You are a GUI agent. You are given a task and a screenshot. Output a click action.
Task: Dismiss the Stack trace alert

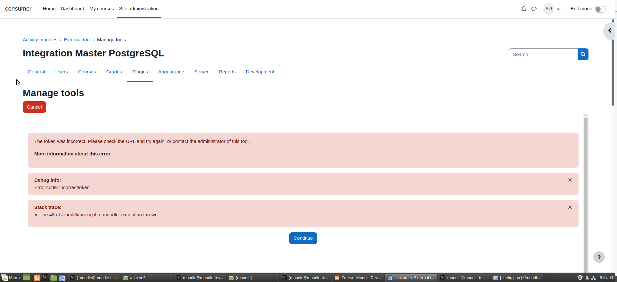pos(570,207)
